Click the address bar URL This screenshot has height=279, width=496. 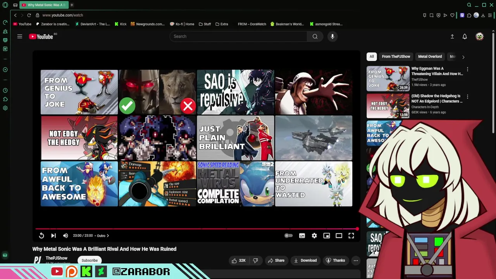click(x=62, y=15)
